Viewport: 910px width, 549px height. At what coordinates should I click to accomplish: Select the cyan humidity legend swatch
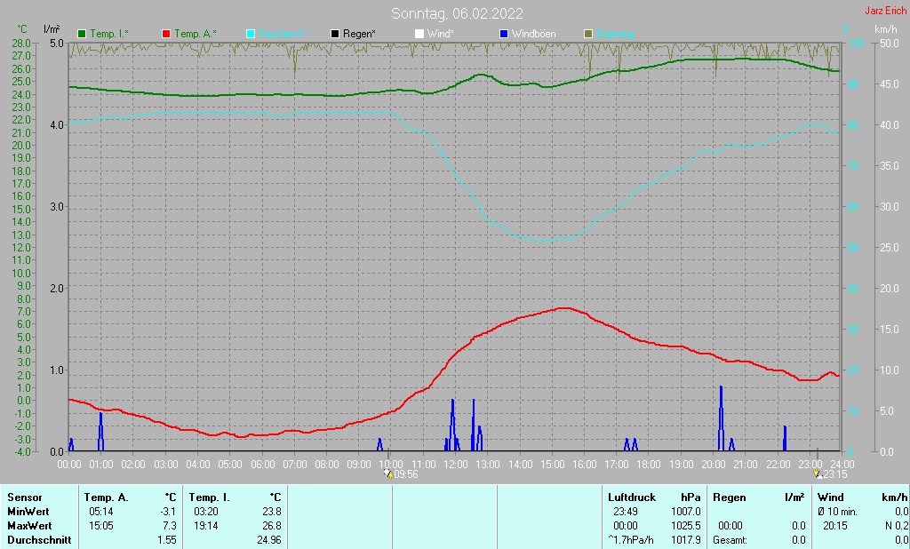pyautogui.click(x=251, y=34)
